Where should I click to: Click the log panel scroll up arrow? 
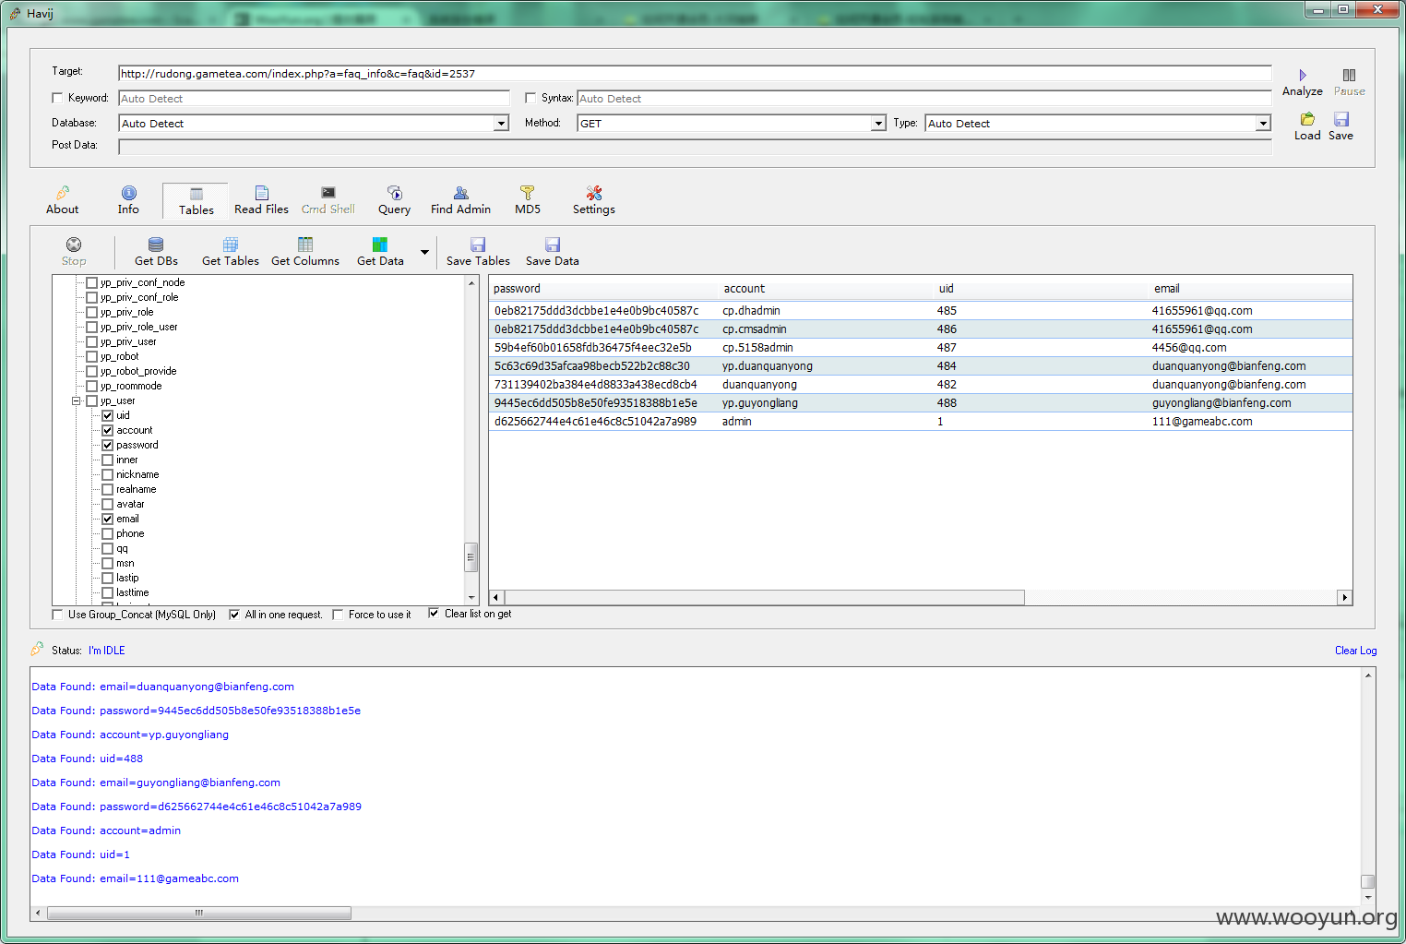pos(1368,675)
